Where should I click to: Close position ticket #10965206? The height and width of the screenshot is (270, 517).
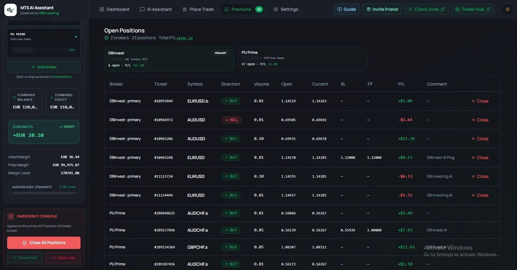coord(480,139)
